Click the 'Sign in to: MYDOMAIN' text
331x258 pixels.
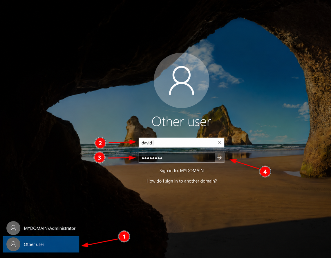182,170
